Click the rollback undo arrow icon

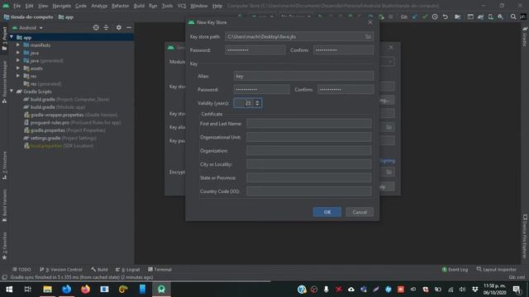[x=446, y=16]
